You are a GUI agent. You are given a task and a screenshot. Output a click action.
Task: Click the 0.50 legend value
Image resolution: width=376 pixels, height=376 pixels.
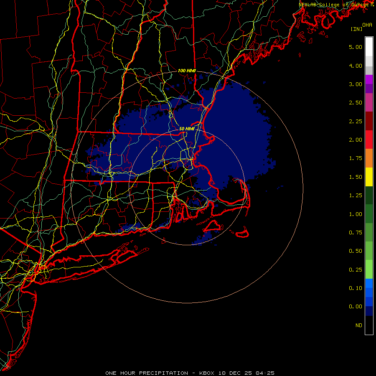(x=356, y=251)
